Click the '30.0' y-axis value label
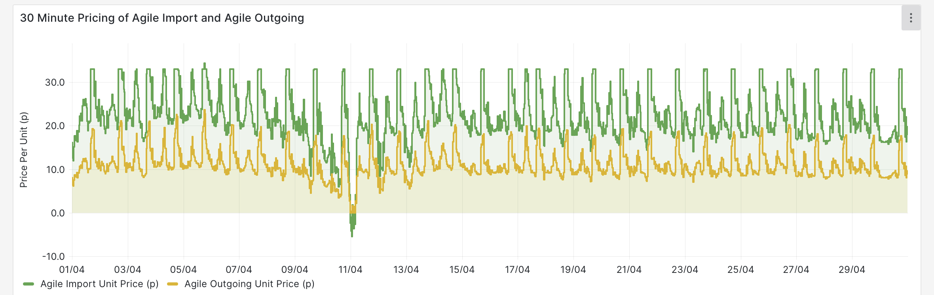The height and width of the screenshot is (295, 934). point(55,83)
